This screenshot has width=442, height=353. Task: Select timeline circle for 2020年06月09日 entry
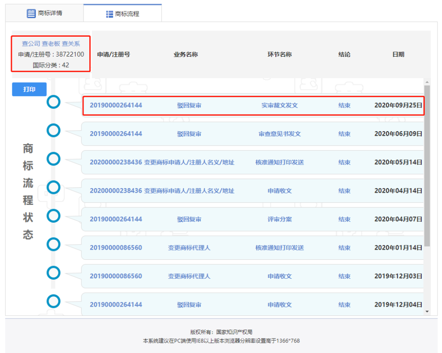tap(53, 130)
